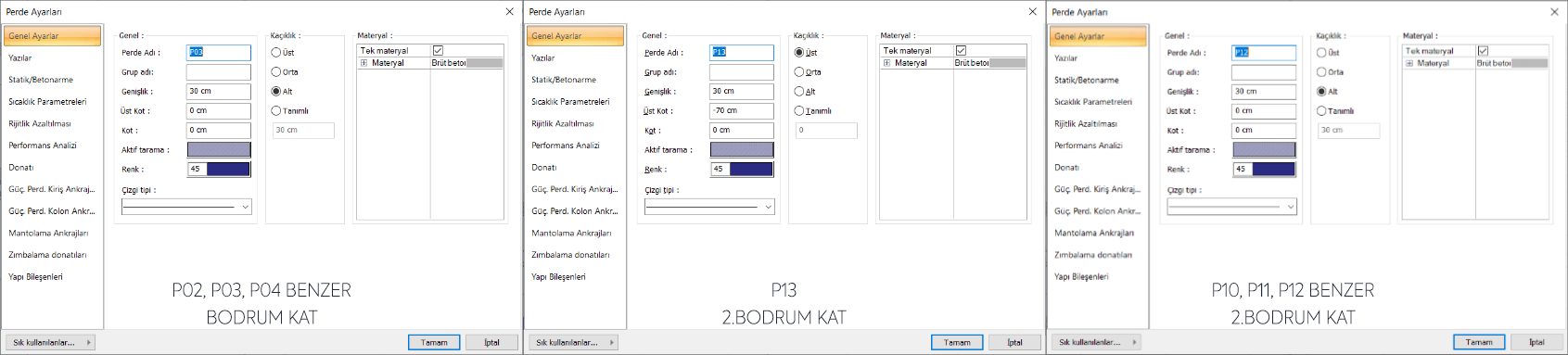This screenshot has width=1568, height=355.
Task: Close the P12 Perde Ayarları dialog
Action: pyautogui.click(x=1554, y=12)
